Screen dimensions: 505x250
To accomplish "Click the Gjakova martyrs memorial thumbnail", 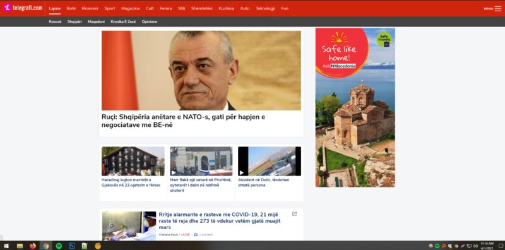I will point(133,162).
